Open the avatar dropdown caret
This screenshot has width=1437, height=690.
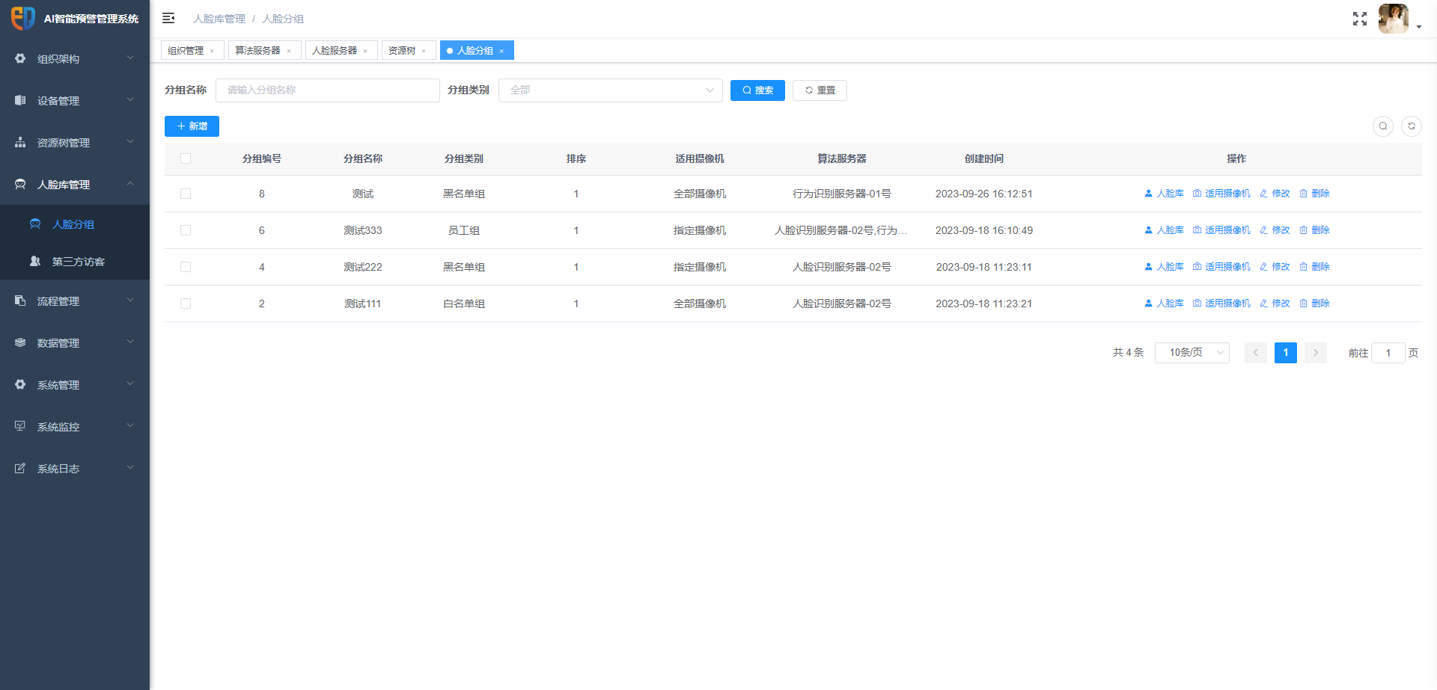point(1419,27)
